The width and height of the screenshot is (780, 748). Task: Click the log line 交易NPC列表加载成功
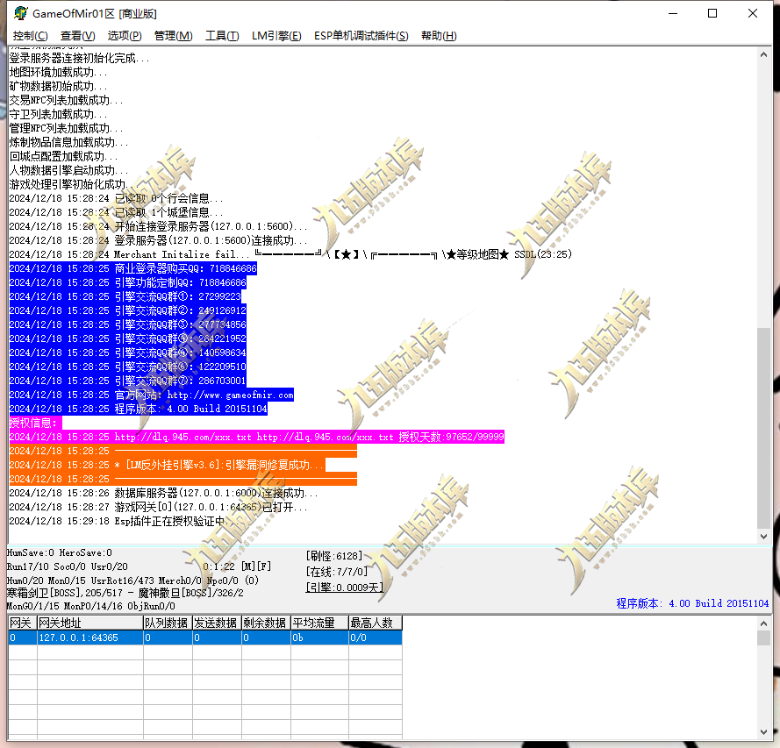point(66,100)
